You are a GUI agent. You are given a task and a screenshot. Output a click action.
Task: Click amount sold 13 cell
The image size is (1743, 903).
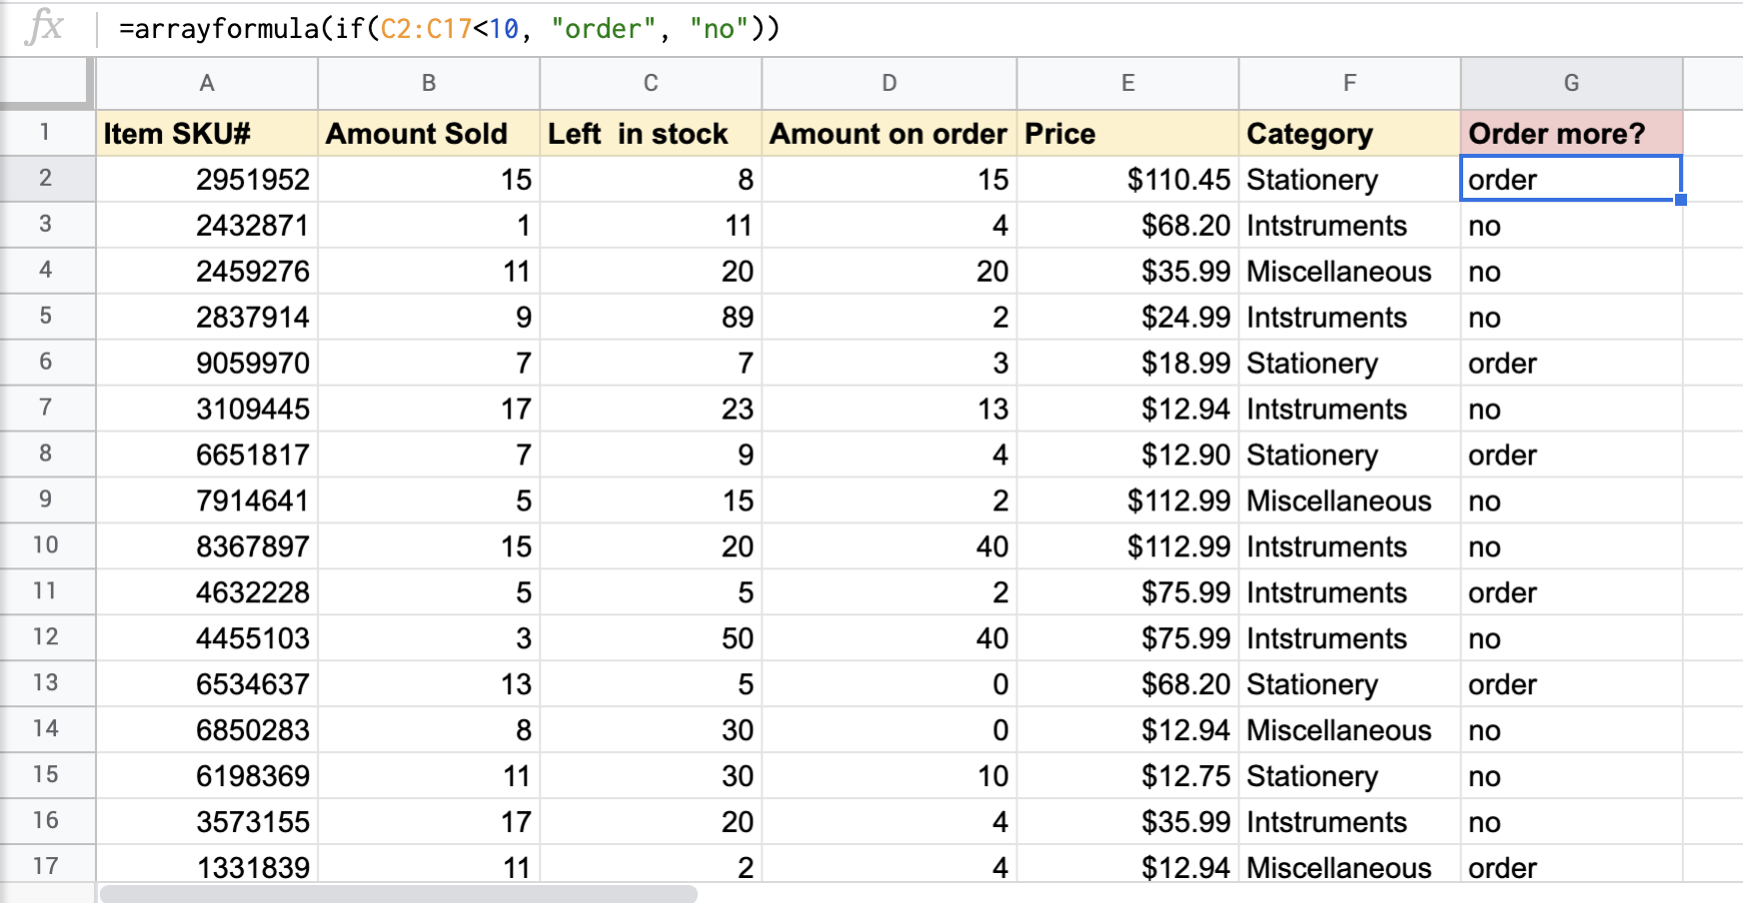point(429,684)
